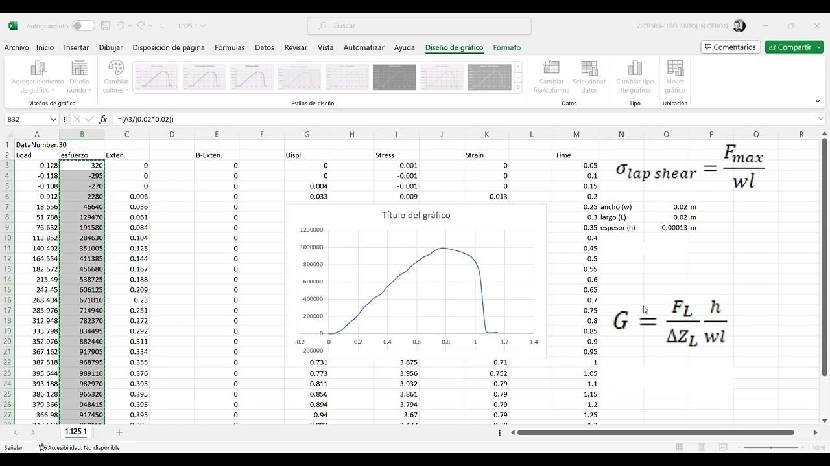Click the user profile picture
The image size is (830, 466).
click(739, 26)
